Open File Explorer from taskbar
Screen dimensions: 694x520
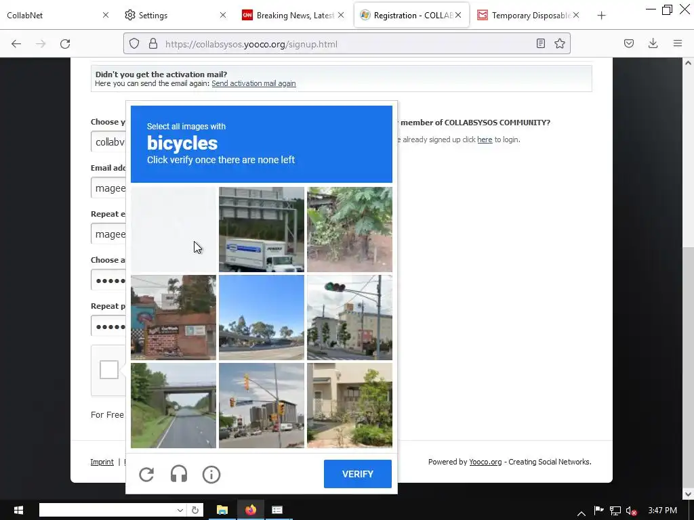tap(222, 511)
